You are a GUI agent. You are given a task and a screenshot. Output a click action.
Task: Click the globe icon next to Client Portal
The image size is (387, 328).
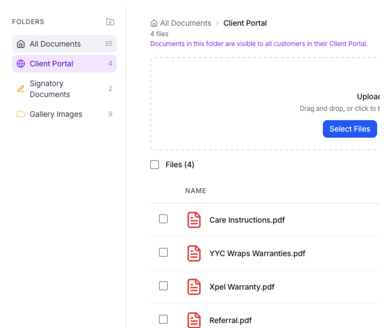[x=21, y=64]
